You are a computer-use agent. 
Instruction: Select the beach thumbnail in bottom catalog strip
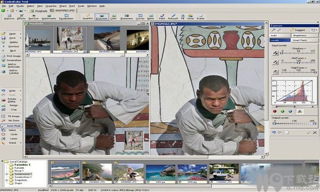(x=65, y=173)
